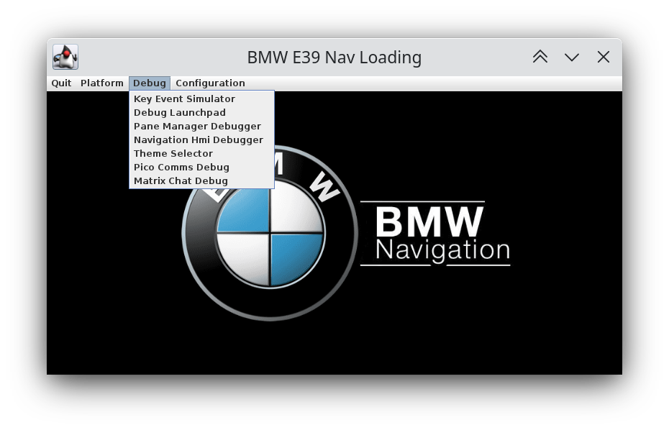Open Pane Manager Debugger

click(201, 127)
